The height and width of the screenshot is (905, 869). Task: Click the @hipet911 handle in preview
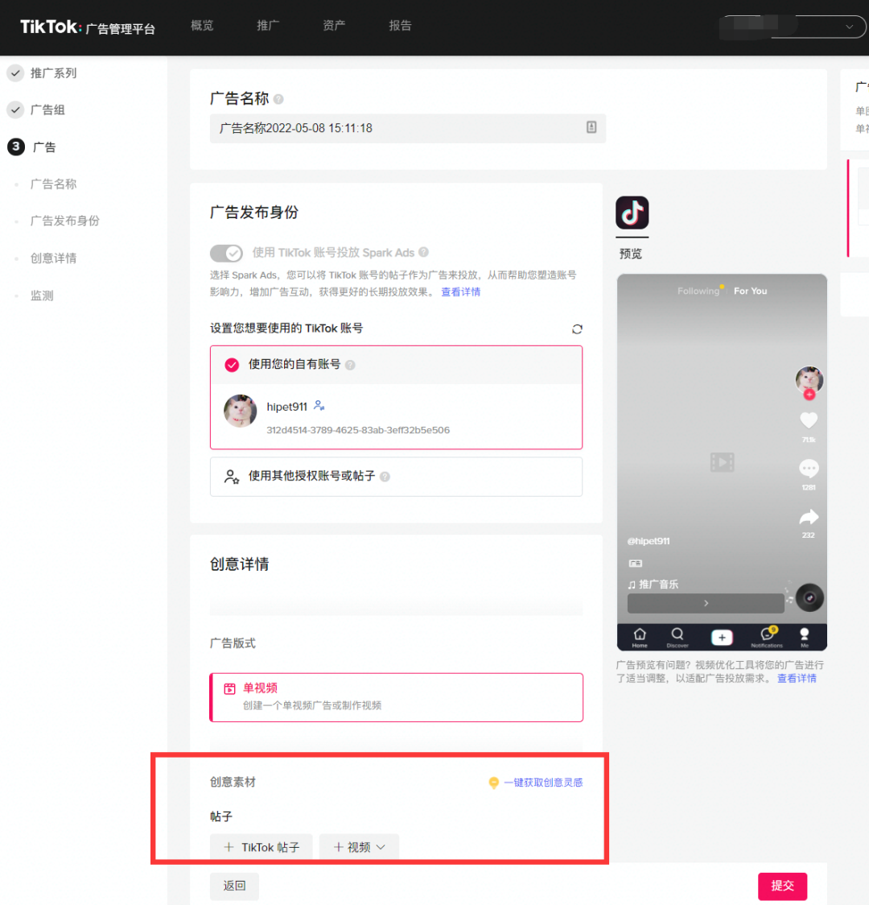(x=649, y=541)
